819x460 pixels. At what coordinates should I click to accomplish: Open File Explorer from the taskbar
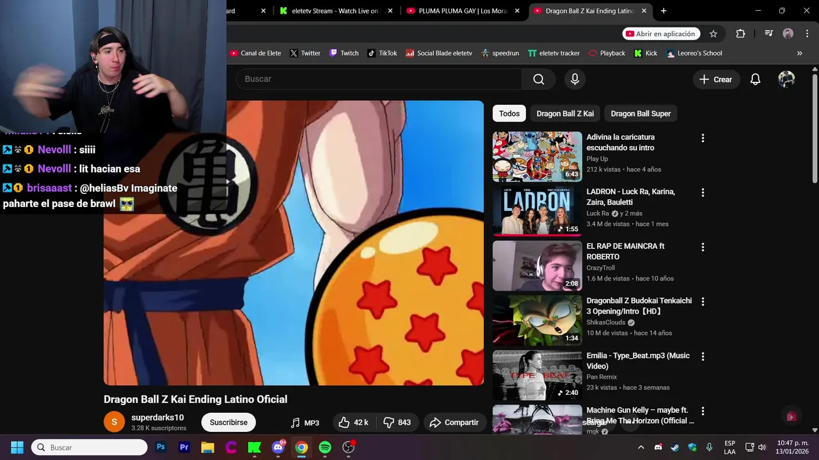click(x=207, y=447)
